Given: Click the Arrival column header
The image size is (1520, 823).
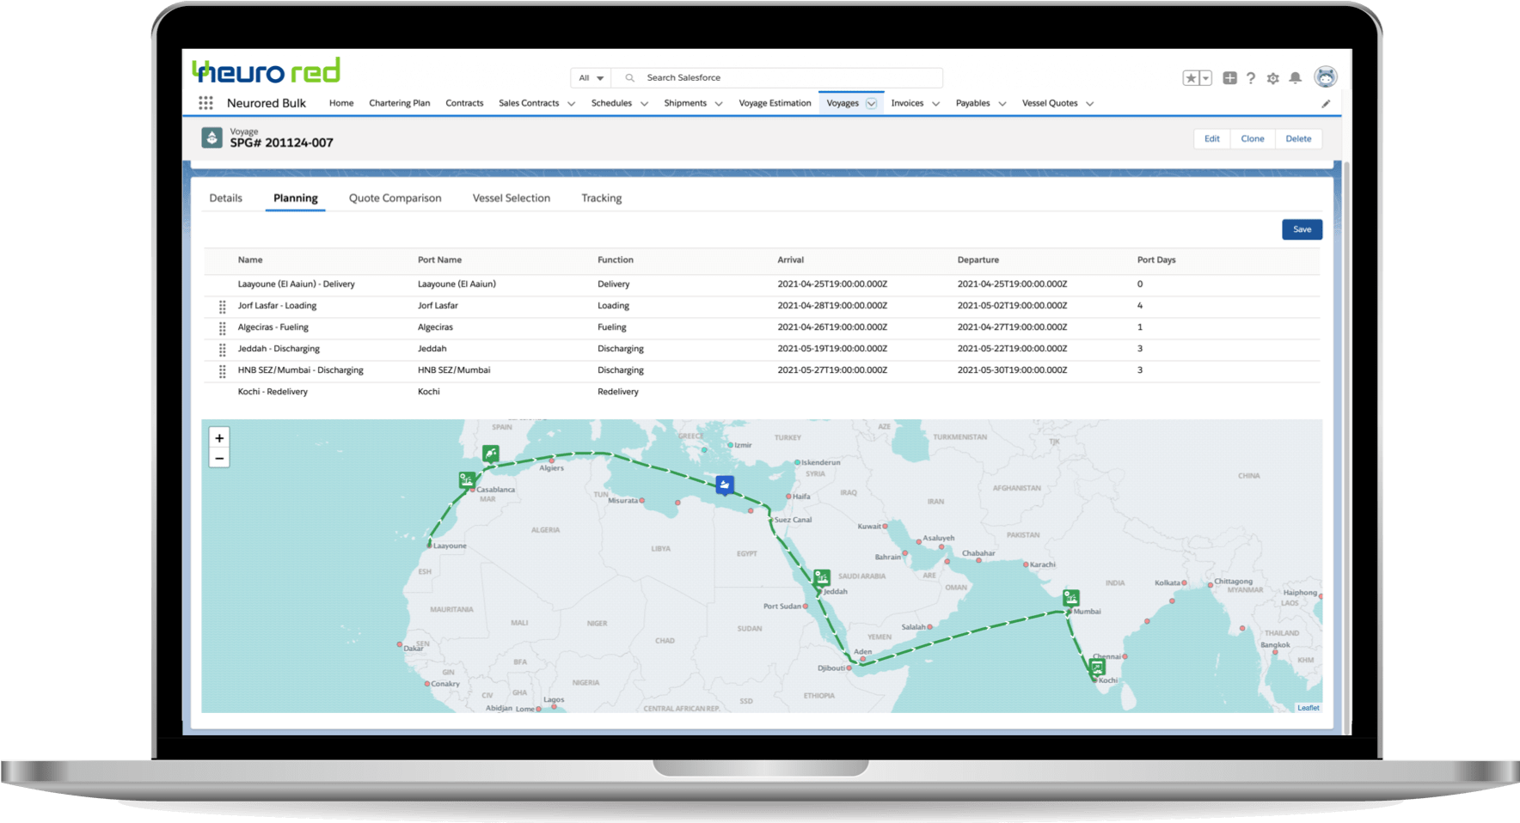Looking at the screenshot, I should tap(791, 259).
